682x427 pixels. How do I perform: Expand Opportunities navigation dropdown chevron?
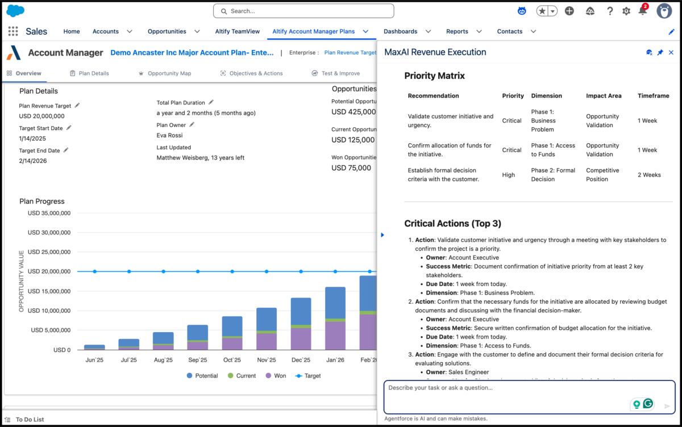(197, 31)
